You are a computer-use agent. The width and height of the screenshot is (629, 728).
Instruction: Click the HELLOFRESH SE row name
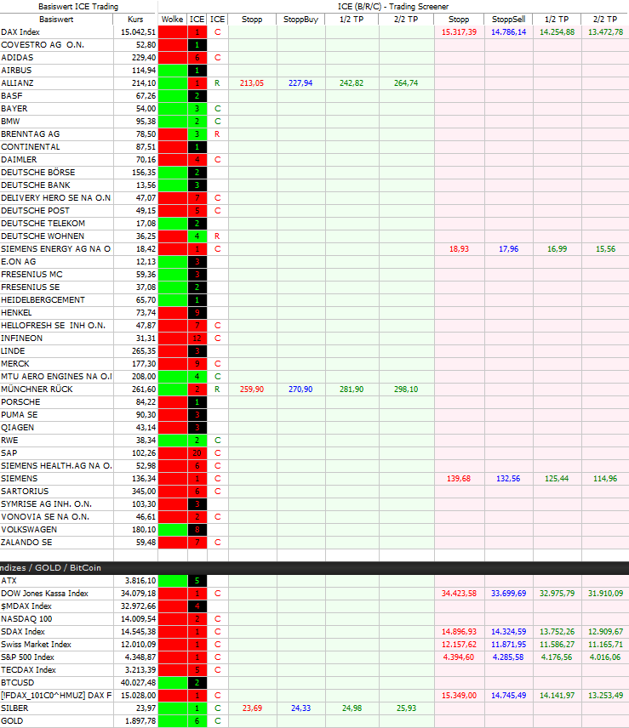pos(53,326)
